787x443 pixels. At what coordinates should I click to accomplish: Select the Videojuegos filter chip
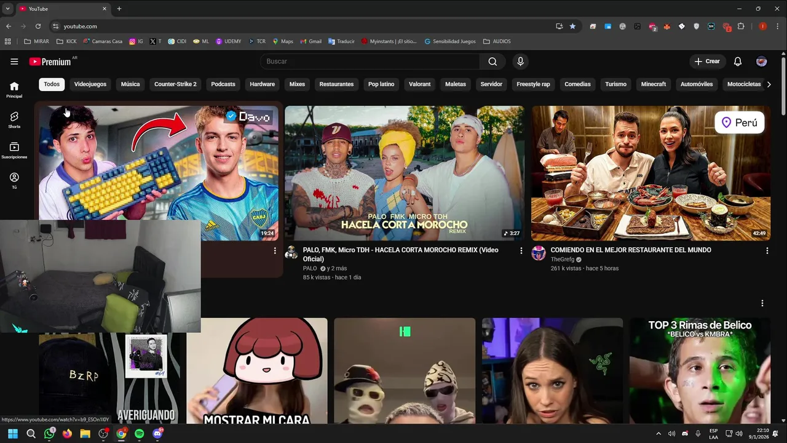(x=90, y=84)
